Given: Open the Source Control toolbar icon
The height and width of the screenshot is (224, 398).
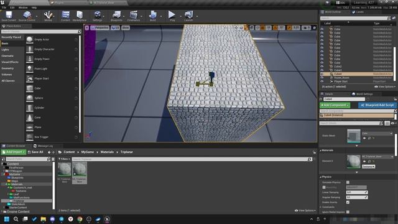Looking at the screenshot, I should (27, 16).
